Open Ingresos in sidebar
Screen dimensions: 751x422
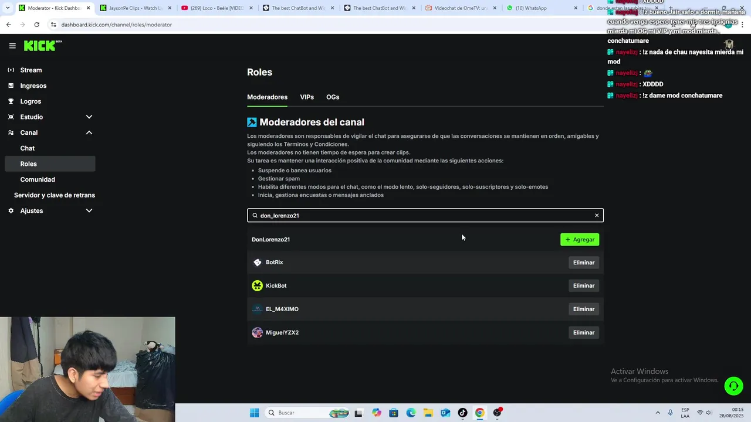(x=33, y=86)
